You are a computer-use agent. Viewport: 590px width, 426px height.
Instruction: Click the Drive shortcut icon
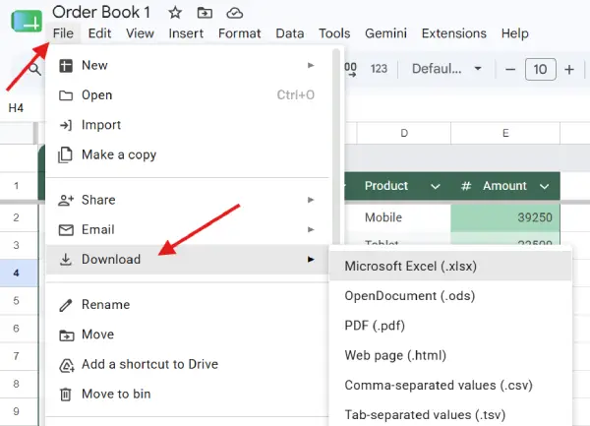coord(67,365)
